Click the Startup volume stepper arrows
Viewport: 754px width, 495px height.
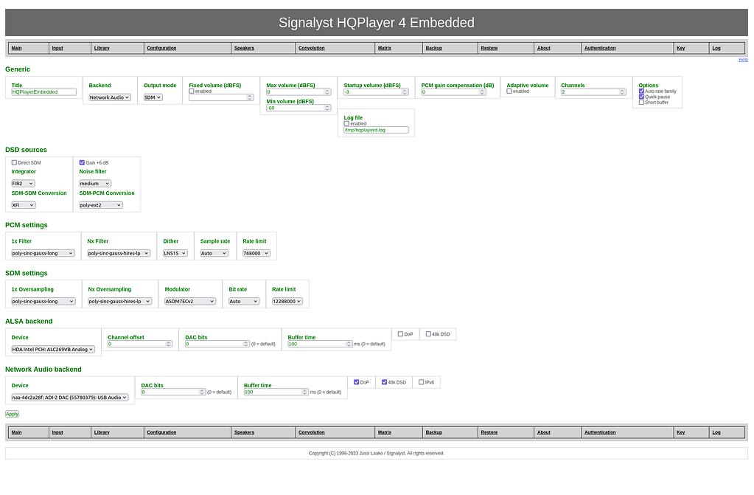(x=405, y=92)
